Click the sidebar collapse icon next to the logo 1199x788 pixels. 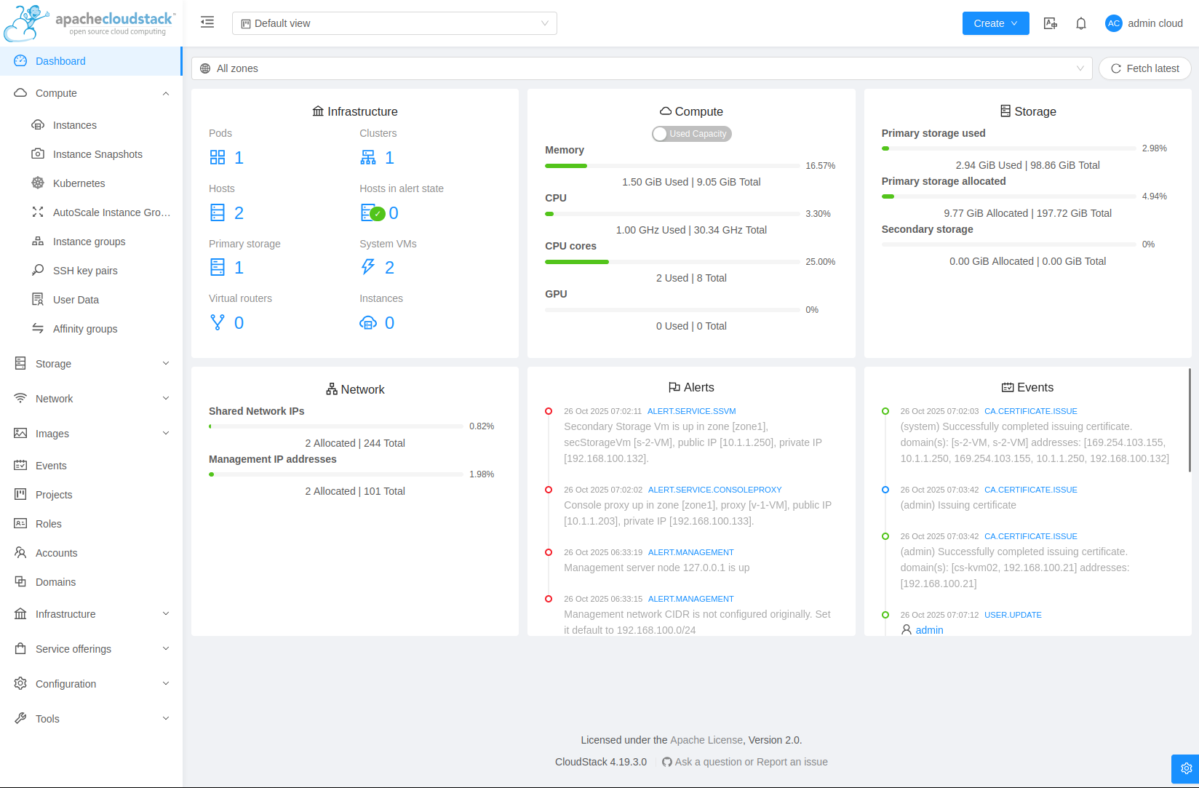(x=207, y=22)
